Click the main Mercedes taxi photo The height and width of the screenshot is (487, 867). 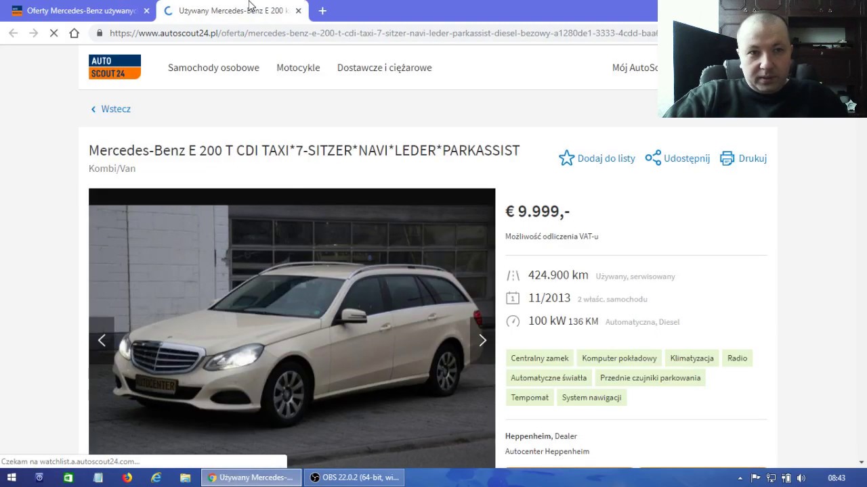pyautogui.click(x=292, y=328)
